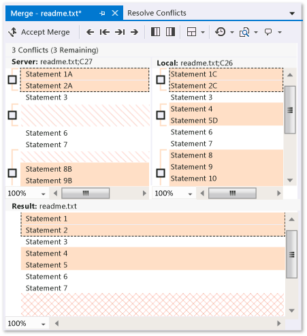Take all changes from right source icon

click(170, 32)
